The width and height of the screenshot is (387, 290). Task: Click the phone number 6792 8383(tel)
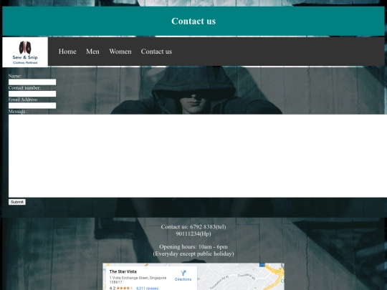pos(208,227)
